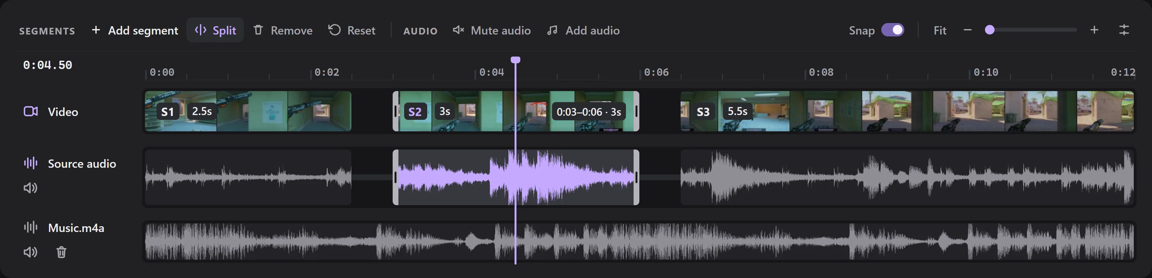Click the 0:06 mark on the ruler
Image resolution: width=1152 pixels, height=278 pixels.
(x=656, y=72)
